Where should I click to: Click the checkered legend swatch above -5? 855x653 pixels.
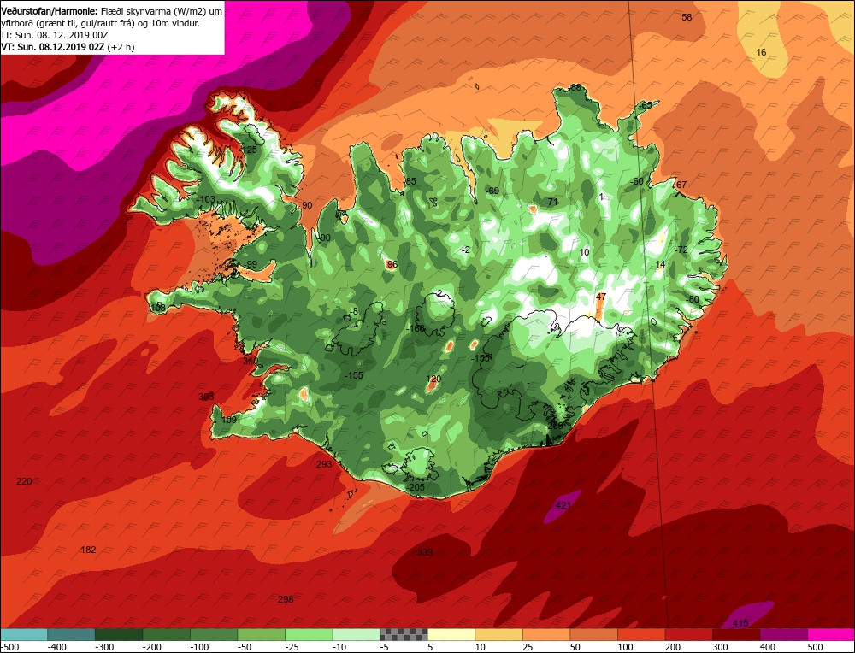[x=404, y=634]
